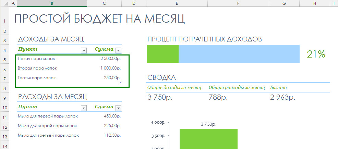338x149 pixels.
Task: Select column G header
Action: point(284,3)
